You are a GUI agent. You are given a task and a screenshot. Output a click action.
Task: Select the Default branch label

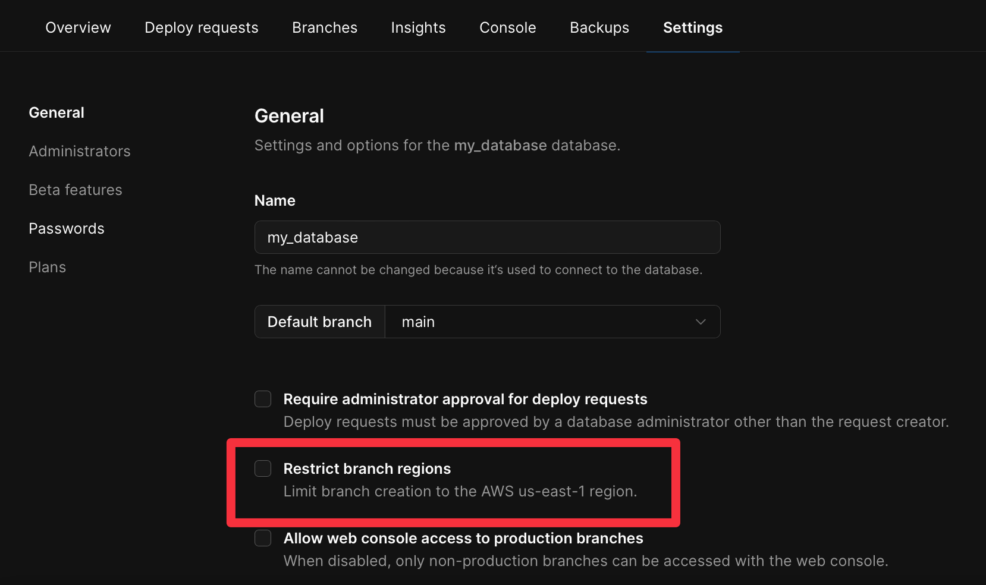click(319, 322)
